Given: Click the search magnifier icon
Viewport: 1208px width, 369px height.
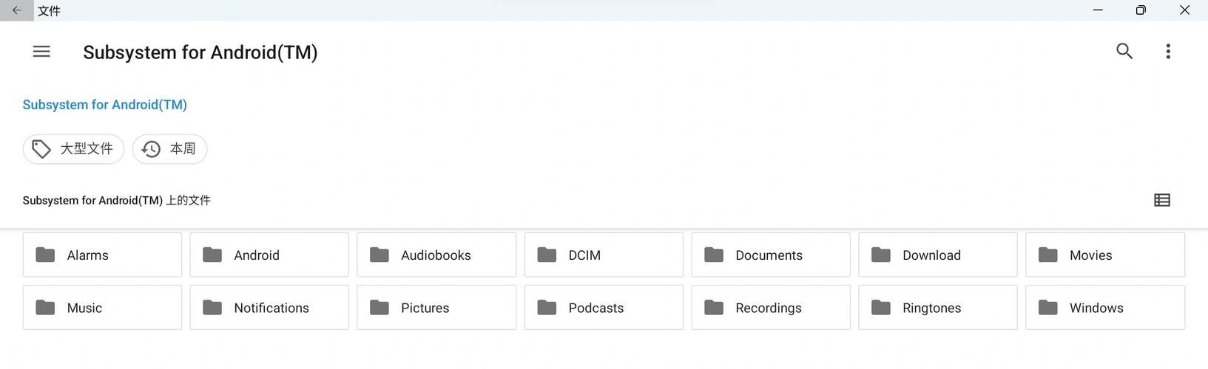Looking at the screenshot, I should [1124, 52].
